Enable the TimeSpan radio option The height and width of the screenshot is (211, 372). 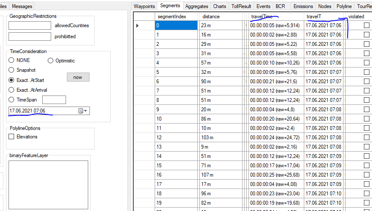click(12, 100)
